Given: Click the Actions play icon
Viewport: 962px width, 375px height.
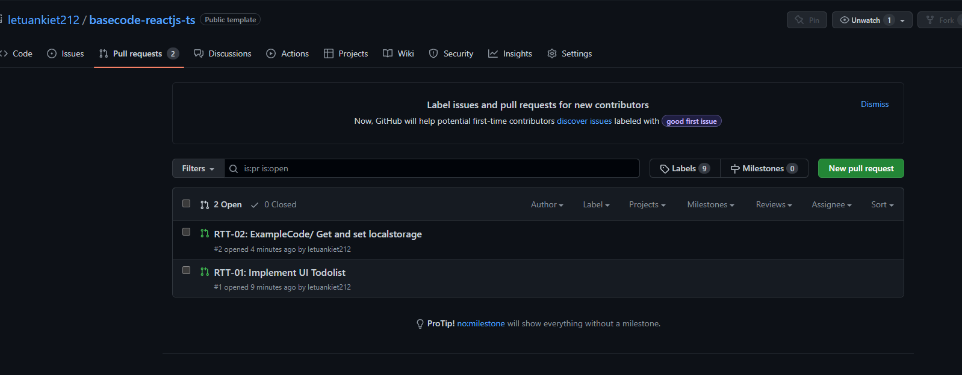Looking at the screenshot, I should pos(271,53).
